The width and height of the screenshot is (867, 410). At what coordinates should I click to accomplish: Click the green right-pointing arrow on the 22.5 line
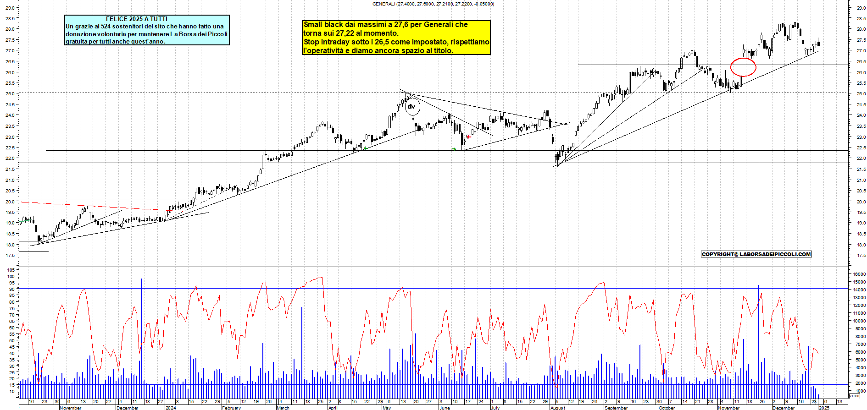454,149
